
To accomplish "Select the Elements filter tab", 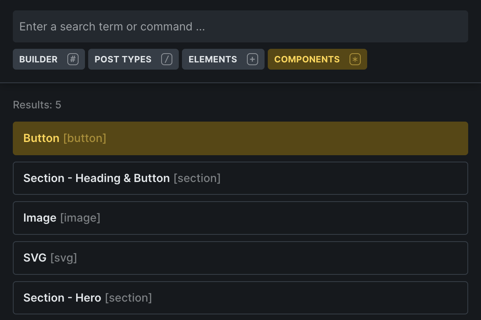I will click(x=223, y=59).
